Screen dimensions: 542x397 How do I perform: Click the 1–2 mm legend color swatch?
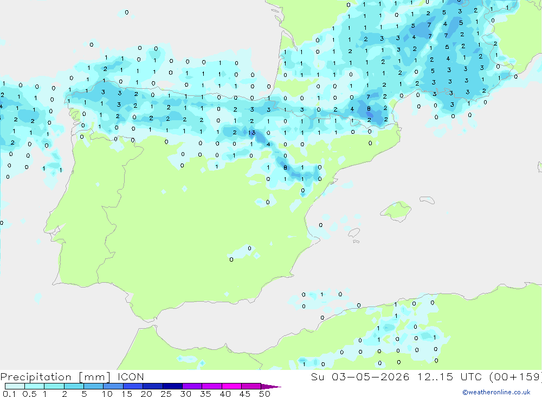tap(54, 386)
